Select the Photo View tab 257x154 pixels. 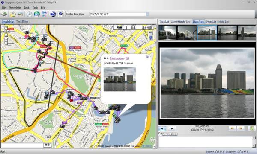198,22
